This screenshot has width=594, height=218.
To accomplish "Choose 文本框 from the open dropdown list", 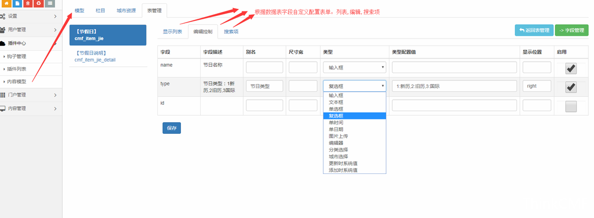I will click(355, 102).
